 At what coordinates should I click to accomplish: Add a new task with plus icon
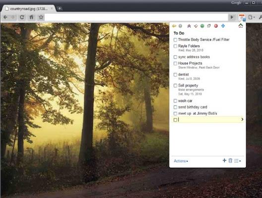(224, 160)
